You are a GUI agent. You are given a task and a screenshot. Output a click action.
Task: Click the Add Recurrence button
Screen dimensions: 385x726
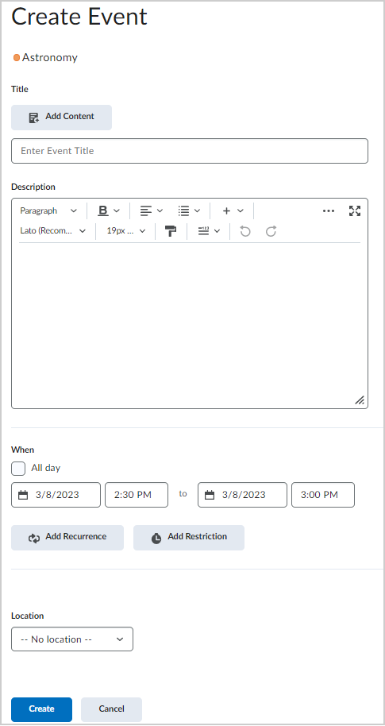click(67, 538)
